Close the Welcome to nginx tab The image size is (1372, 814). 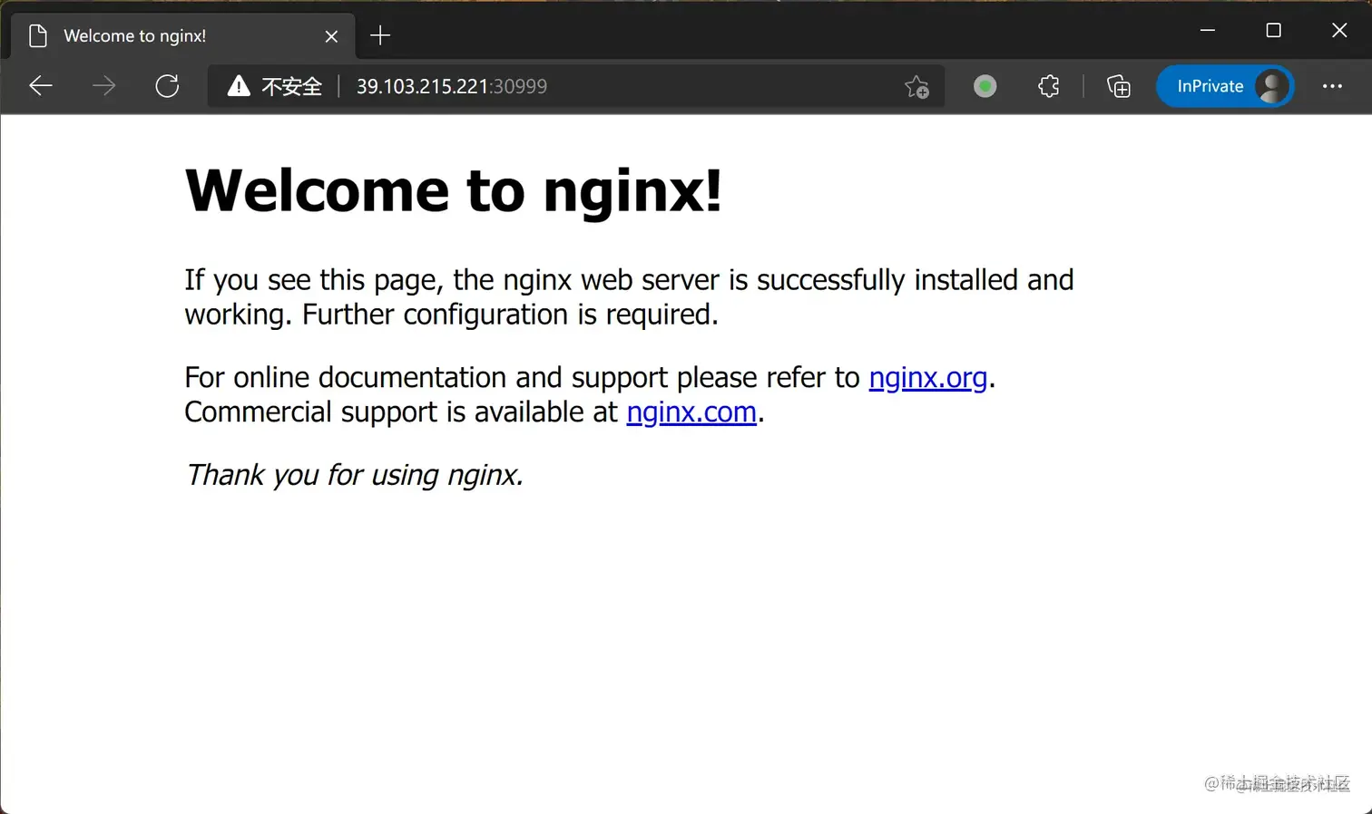(331, 36)
